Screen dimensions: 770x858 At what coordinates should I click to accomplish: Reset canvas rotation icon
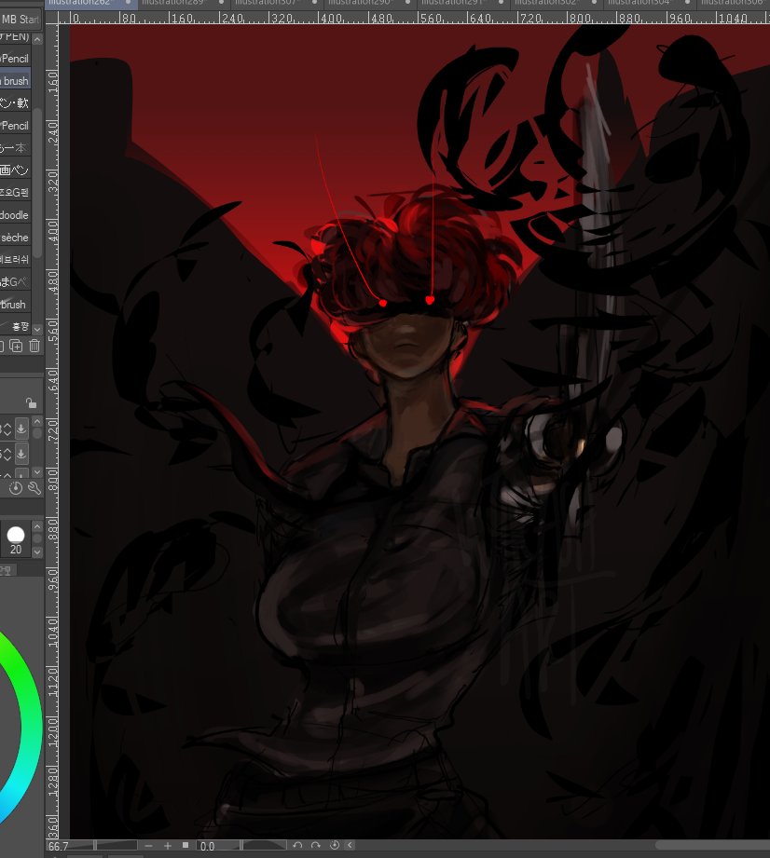[x=335, y=845]
